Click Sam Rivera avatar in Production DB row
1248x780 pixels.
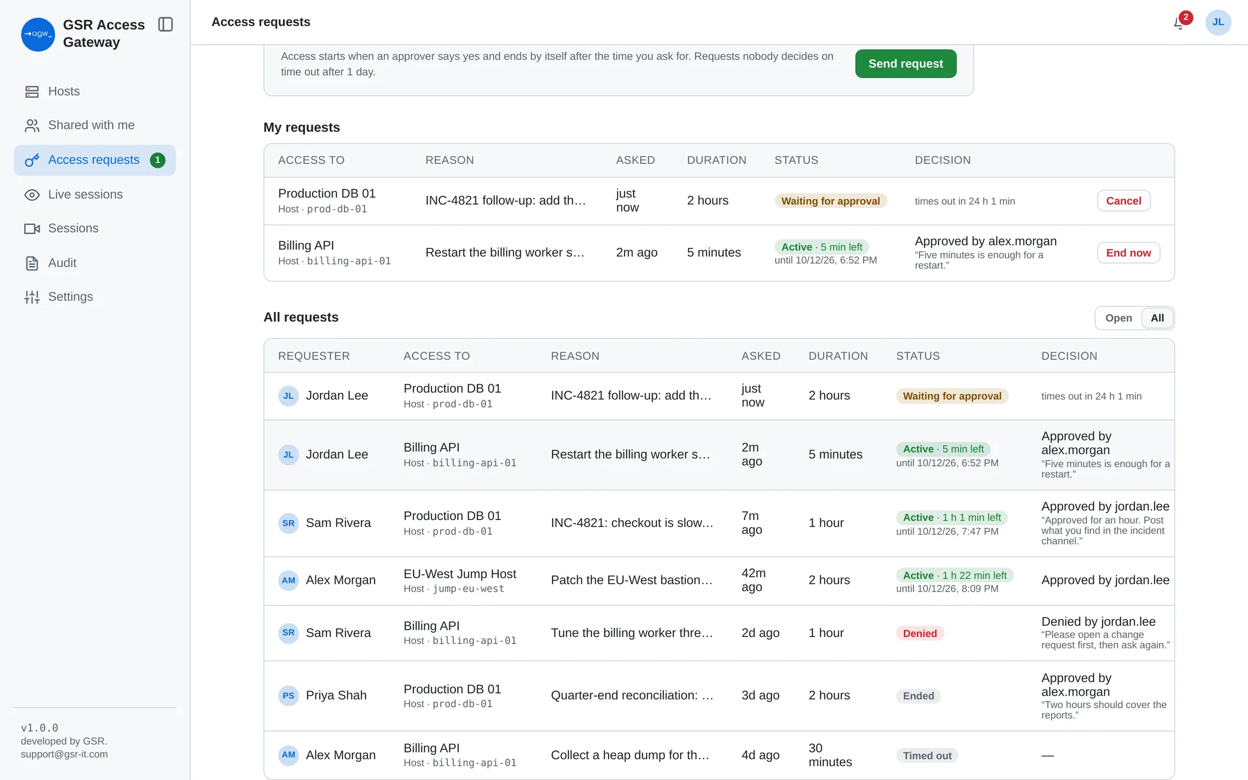click(288, 524)
